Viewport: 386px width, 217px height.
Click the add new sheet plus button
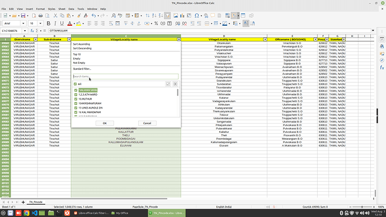[x=23, y=202]
